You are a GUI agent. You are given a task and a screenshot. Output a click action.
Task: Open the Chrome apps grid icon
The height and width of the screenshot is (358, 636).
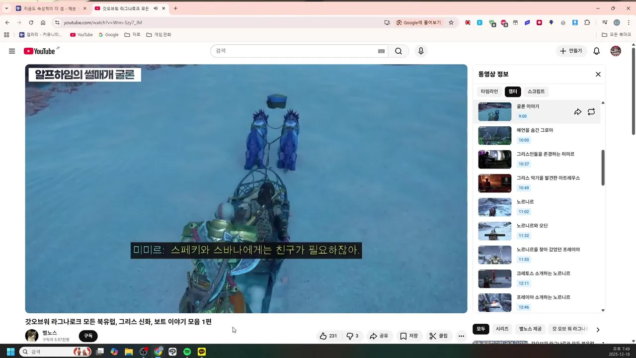click(6, 35)
